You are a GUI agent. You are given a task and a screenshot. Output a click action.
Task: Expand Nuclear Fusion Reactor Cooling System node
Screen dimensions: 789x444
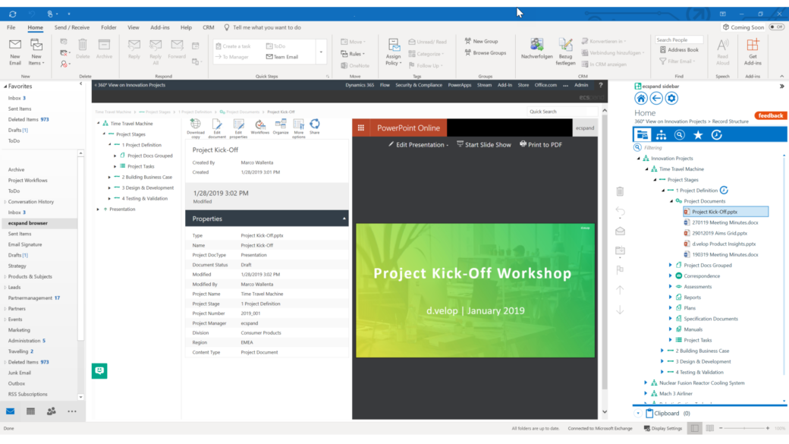pos(646,383)
